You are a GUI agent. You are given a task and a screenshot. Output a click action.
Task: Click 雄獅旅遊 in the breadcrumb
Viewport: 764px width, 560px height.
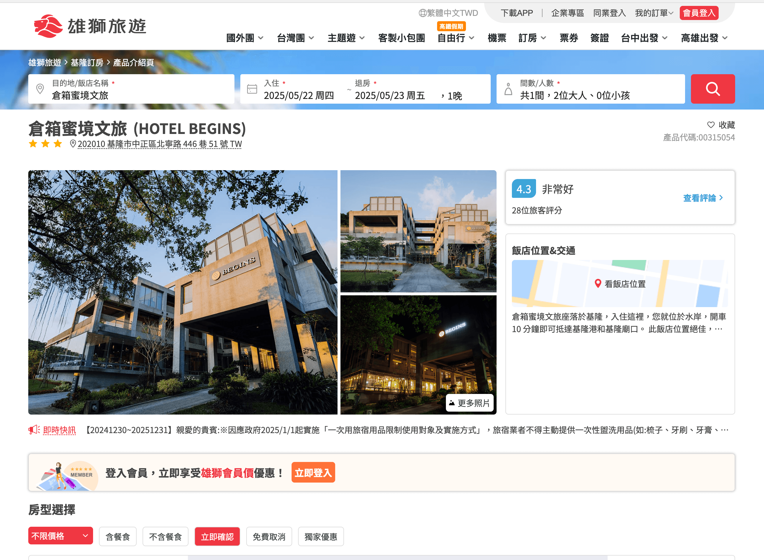(45, 62)
